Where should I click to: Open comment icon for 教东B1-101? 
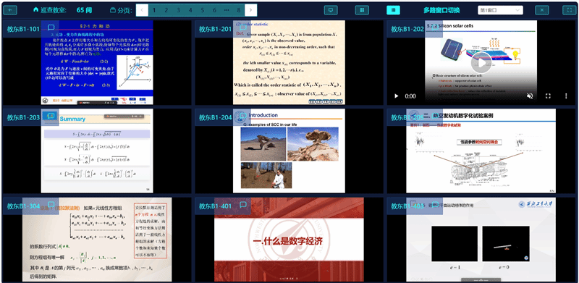tap(51, 28)
